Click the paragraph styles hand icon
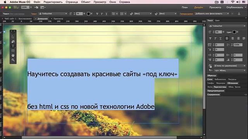 click(210, 66)
